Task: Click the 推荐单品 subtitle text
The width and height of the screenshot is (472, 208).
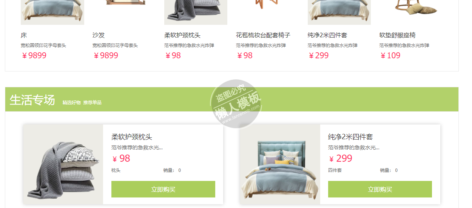Action: pos(93,102)
